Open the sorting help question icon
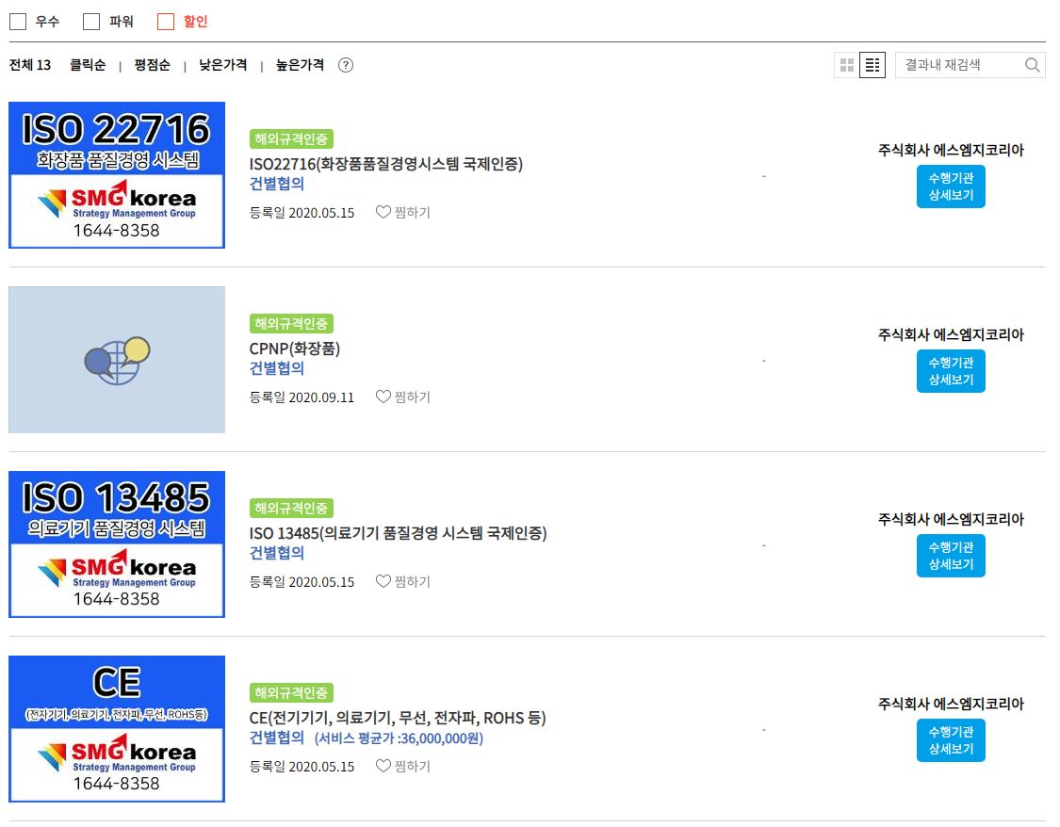Image resolution: width=1060 pixels, height=827 pixels. (x=346, y=65)
